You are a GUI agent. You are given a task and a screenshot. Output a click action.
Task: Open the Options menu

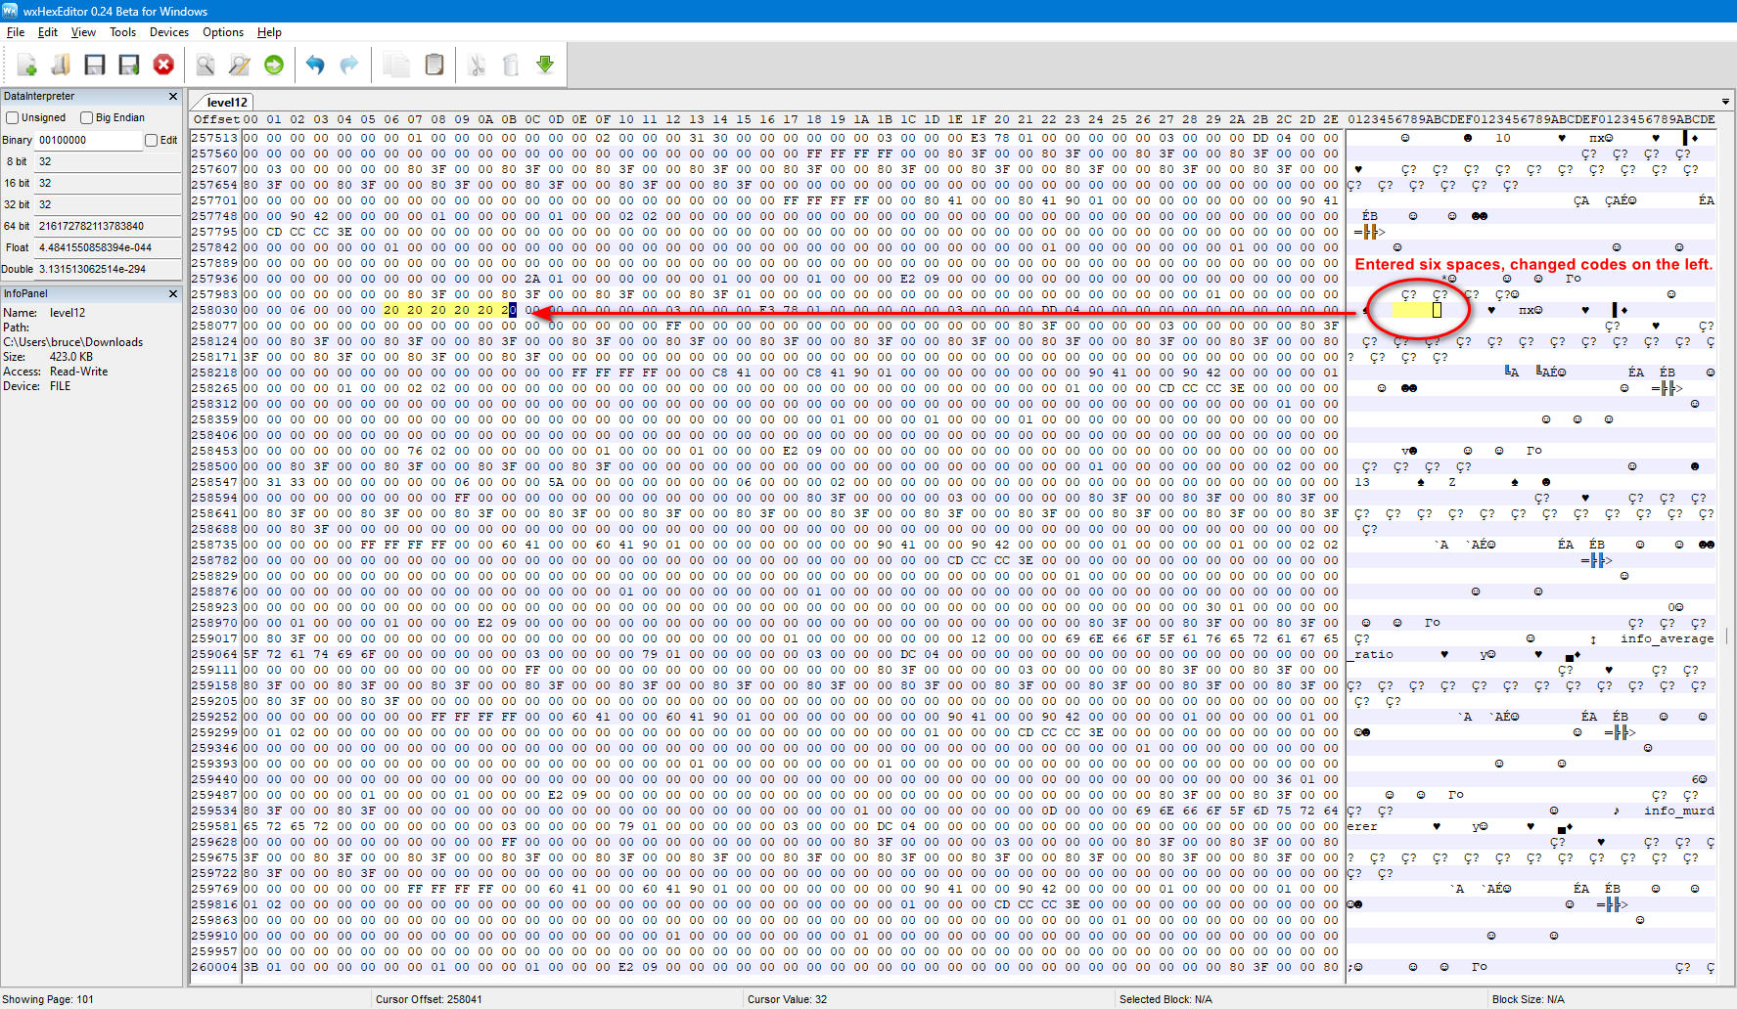coord(223,32)
